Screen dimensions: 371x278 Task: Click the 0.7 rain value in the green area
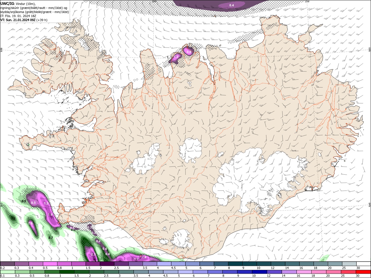pyautogui.click(x=51, y=238)
